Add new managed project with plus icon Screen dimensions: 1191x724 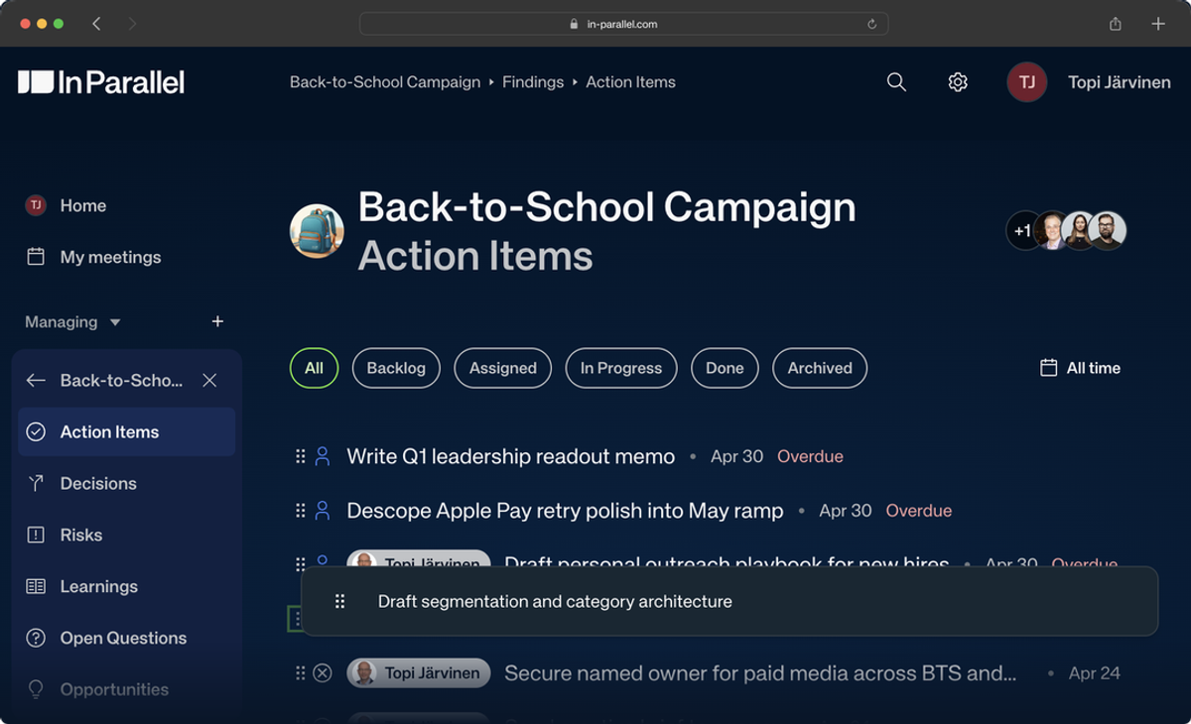[217, 321]
